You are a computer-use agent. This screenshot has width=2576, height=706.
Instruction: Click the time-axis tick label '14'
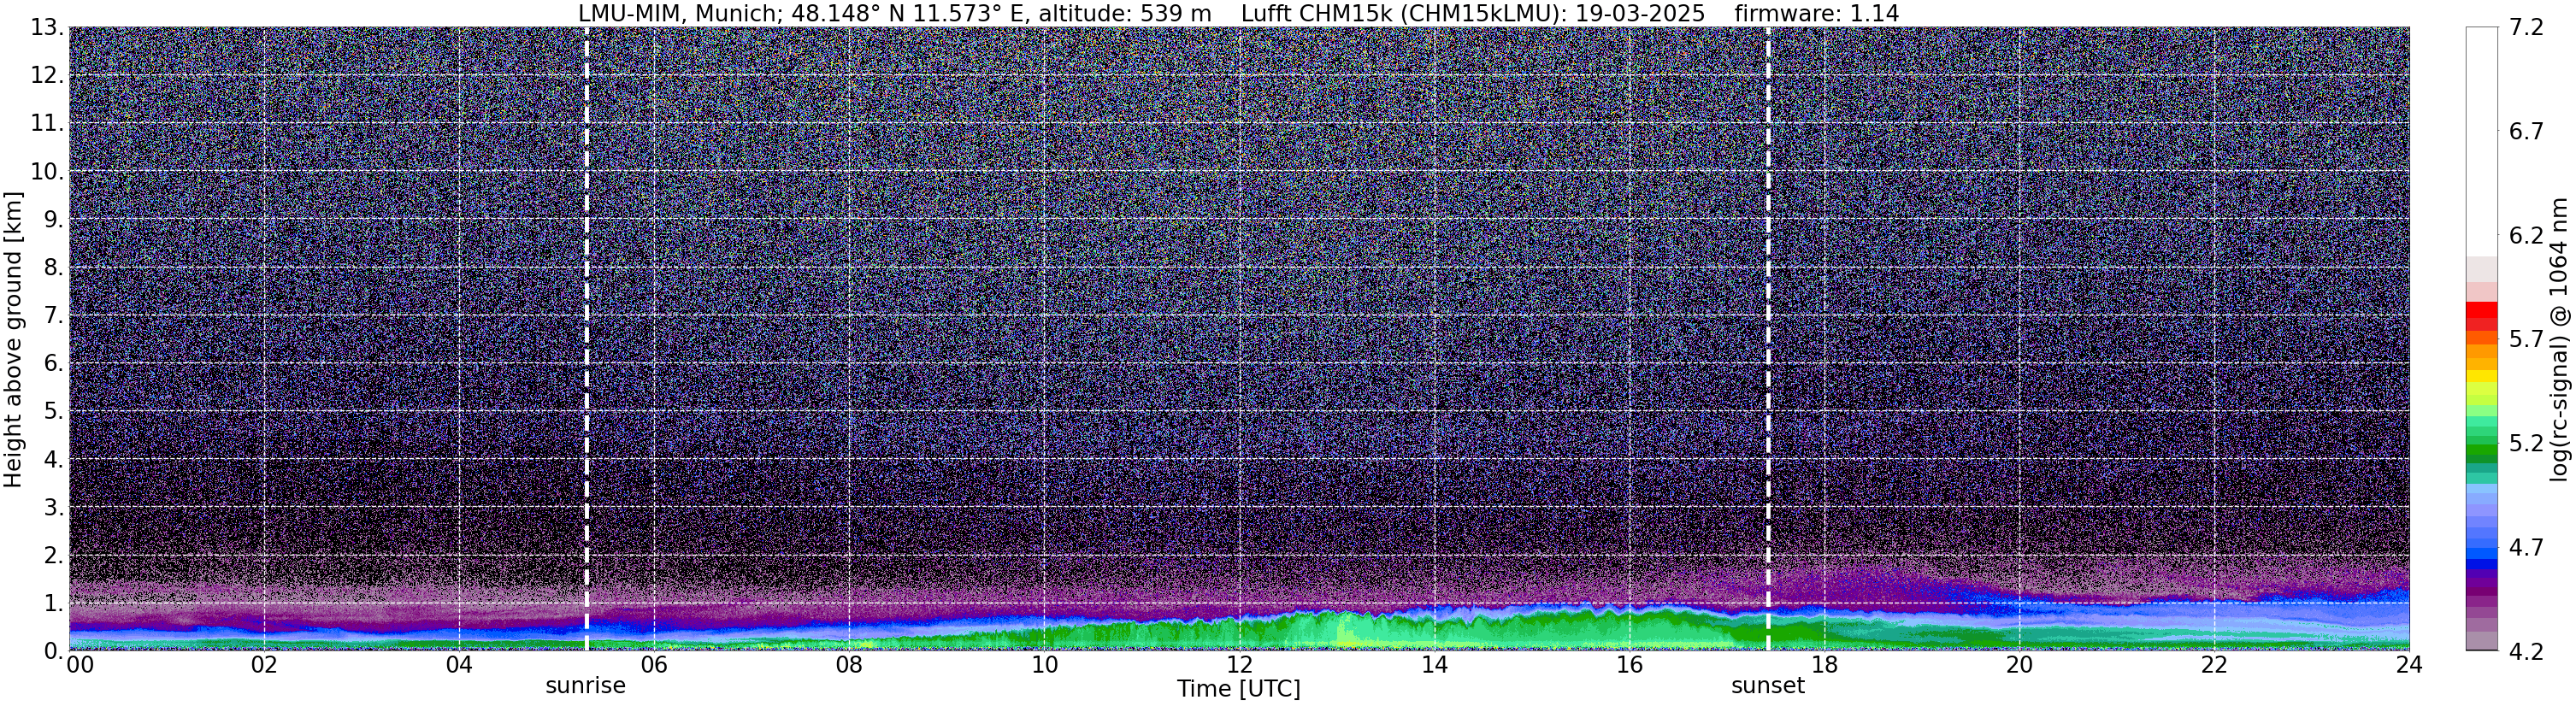[x=1434, y=665]
